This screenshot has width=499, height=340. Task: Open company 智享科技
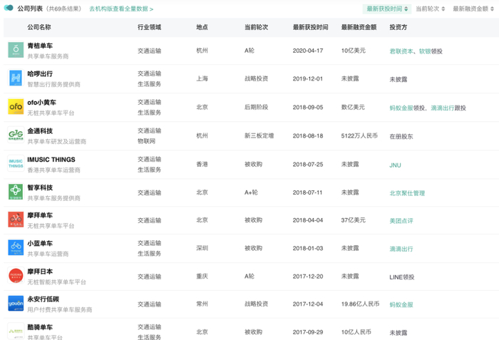(x=40, y=187)
